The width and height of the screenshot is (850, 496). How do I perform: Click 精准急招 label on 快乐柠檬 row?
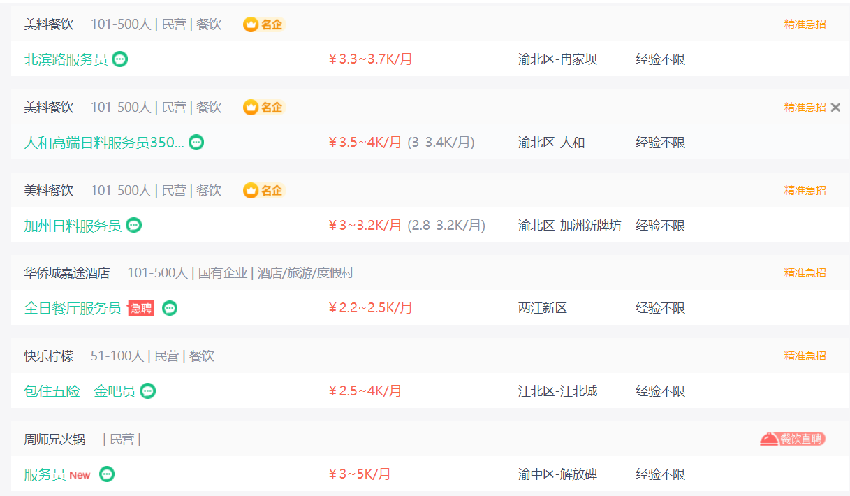tap(805, 356)
